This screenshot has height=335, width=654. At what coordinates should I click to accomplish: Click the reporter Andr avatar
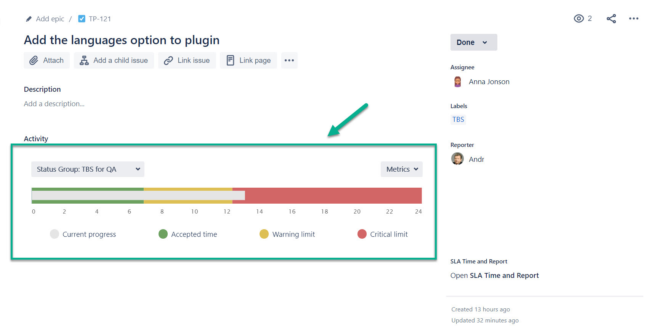(x=457, y=159)
